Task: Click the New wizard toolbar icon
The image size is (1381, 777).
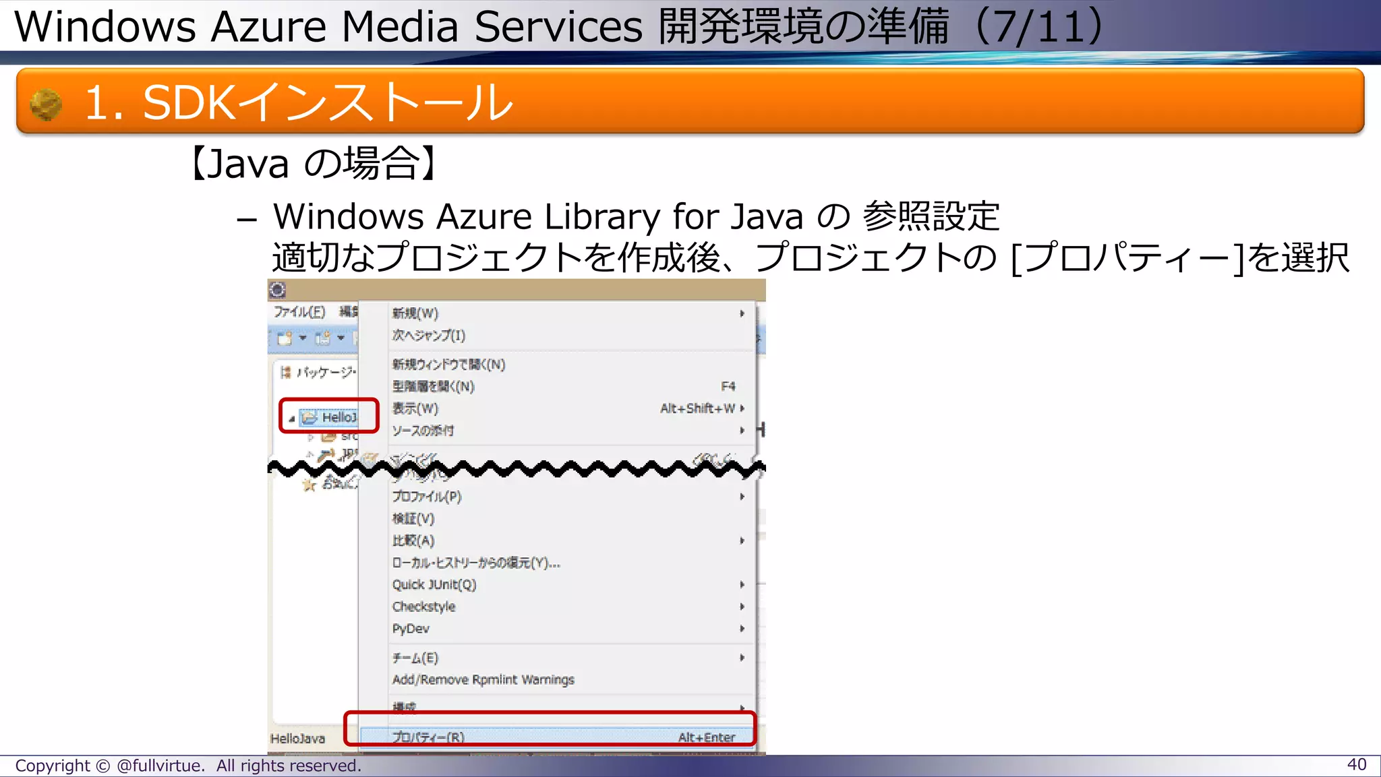Action: (285, 338)
